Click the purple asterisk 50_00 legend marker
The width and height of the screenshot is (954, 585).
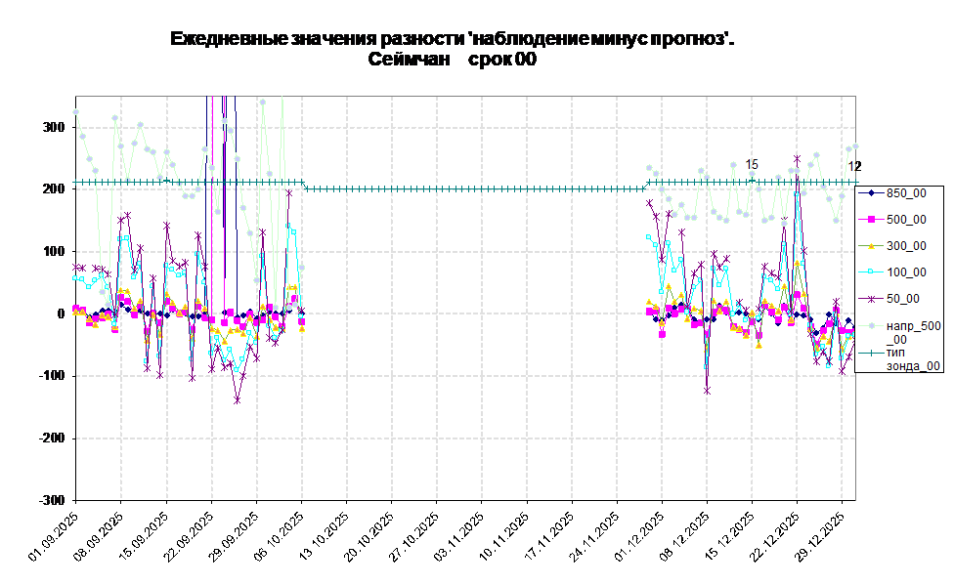pyautogui.click(x=870, y=299)
